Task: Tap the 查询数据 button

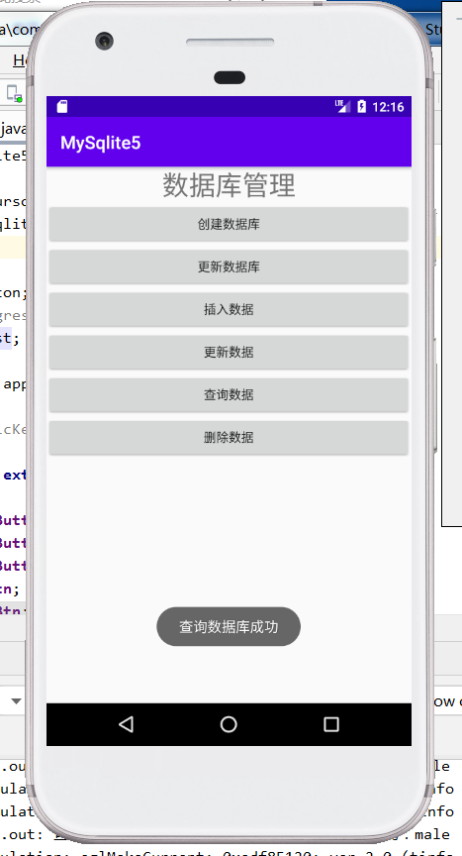Action: [229, 394]
